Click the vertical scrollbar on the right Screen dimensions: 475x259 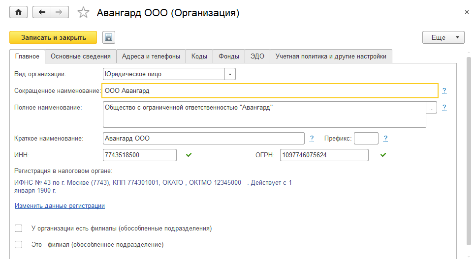[468, 147]
